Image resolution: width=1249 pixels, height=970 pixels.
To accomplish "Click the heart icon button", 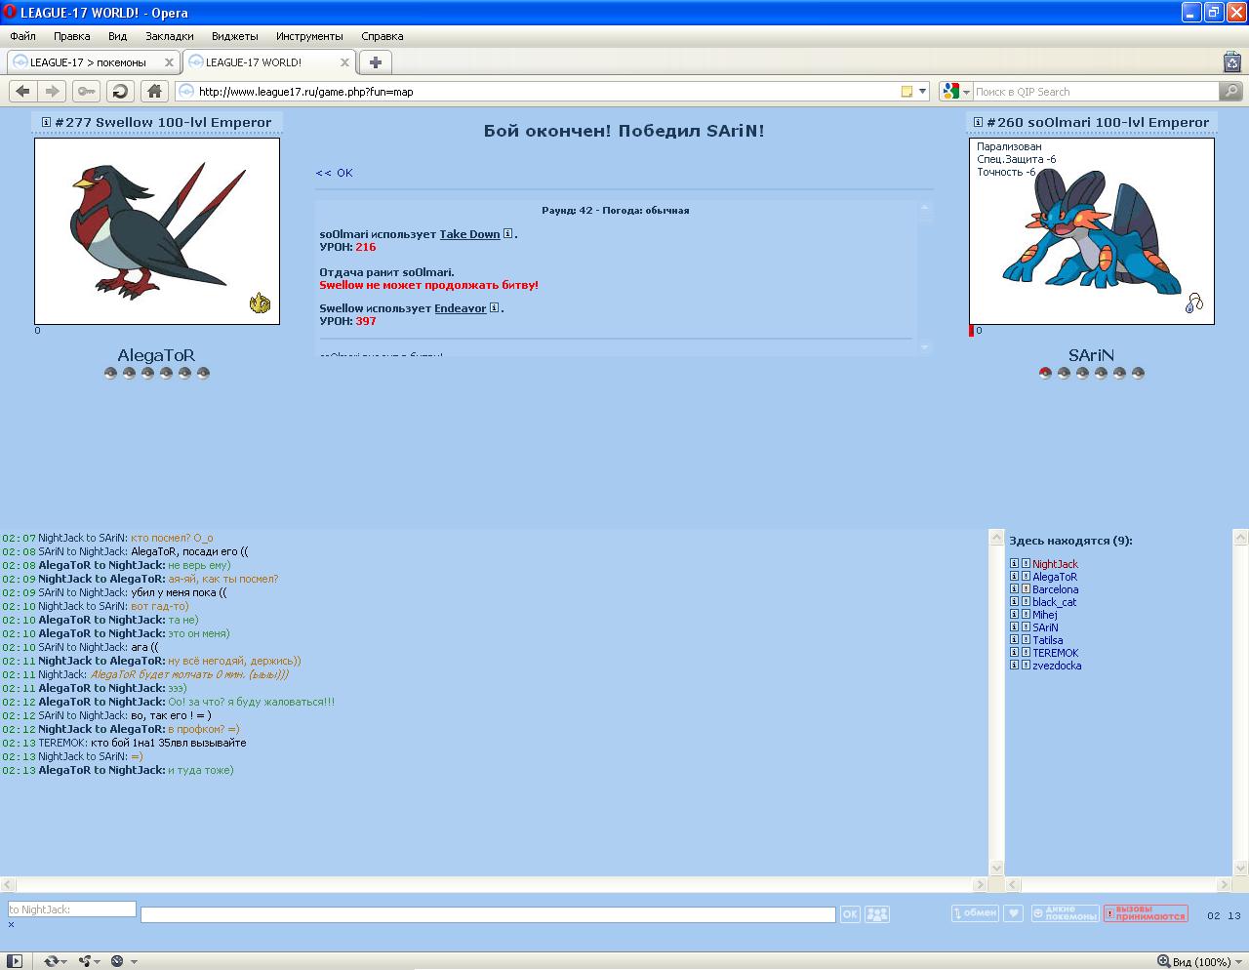I will (x=1014, y=913).
